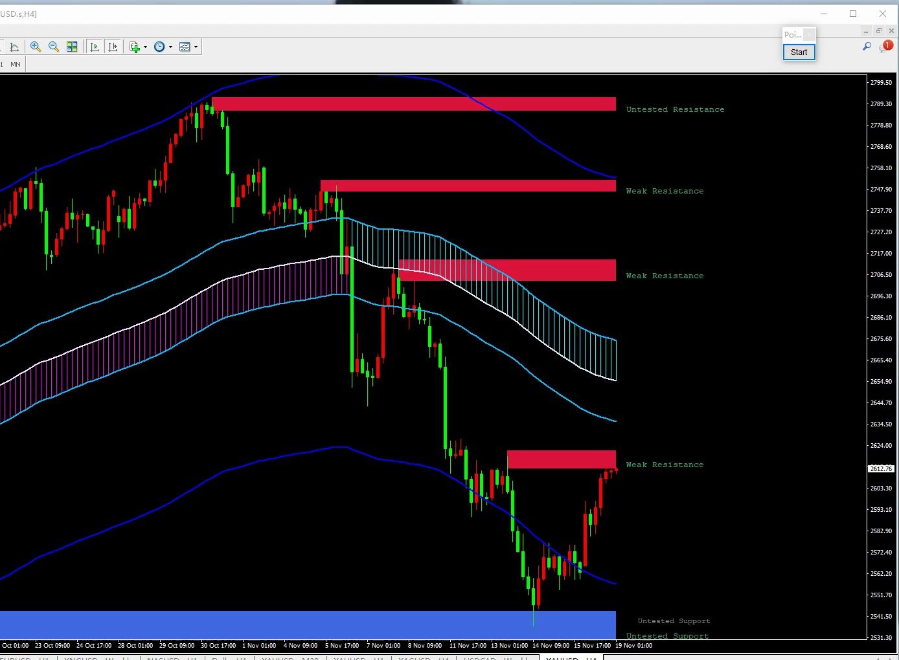Click the 2665.40 price on the axis

(881, 360)
